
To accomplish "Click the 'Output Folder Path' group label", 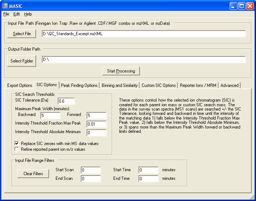I will point(24,49).
